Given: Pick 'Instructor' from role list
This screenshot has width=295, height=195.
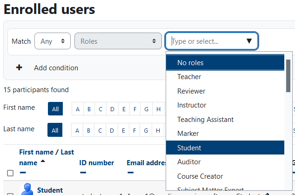Looking at the screenshot, I should (x=225, y=105).
